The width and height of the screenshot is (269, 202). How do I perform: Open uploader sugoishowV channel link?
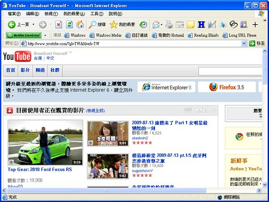coord(142,171)
